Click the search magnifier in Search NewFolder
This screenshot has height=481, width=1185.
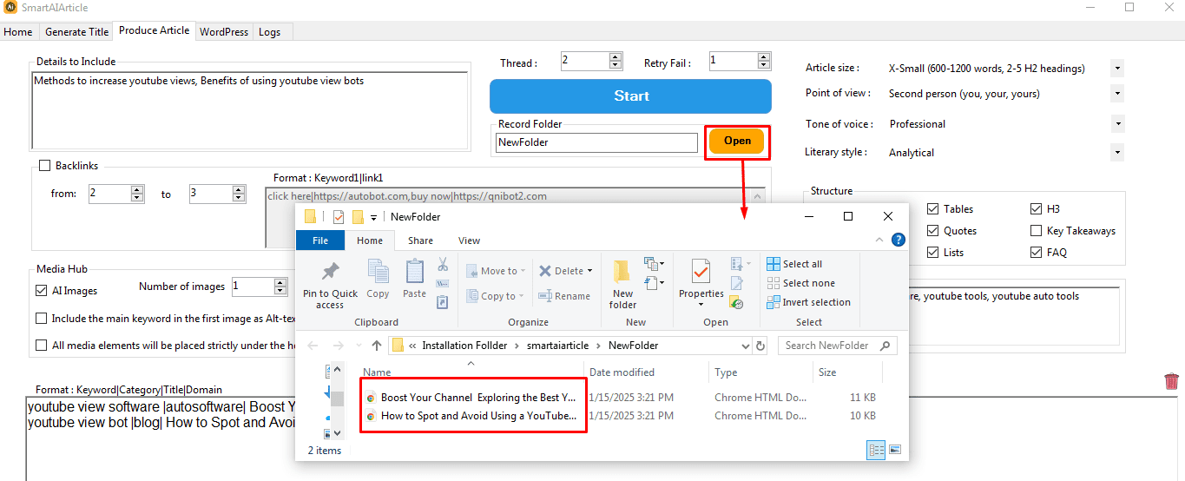(885, 346)
